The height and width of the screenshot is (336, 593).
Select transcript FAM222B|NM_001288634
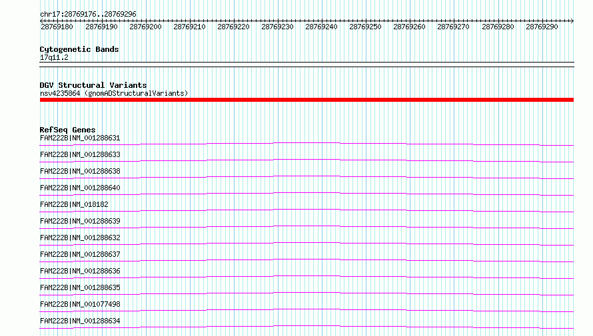click(x=80, y=321)
